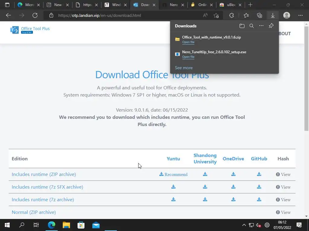Pin the Downloads panel
The height and width of the screenshot is (231, 309).
271,26
